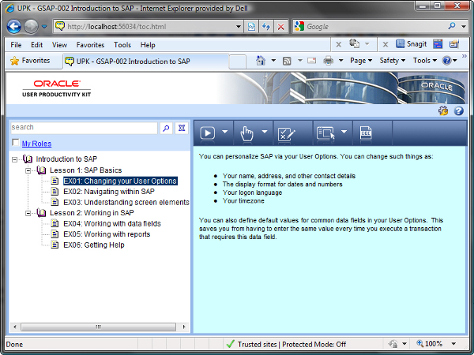This screenshot has height=355, width=474.
Task: Click into the search input field
Action: coord(84,128)
